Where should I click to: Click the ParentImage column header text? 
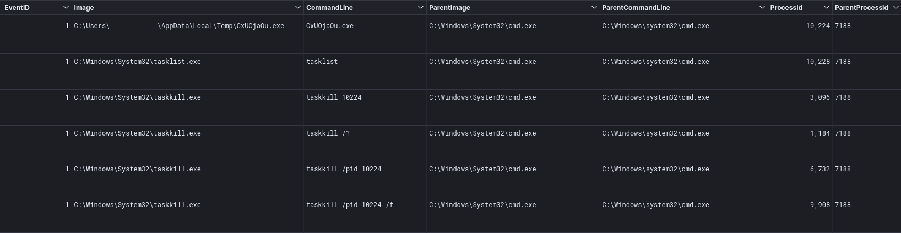click(449, 8)
